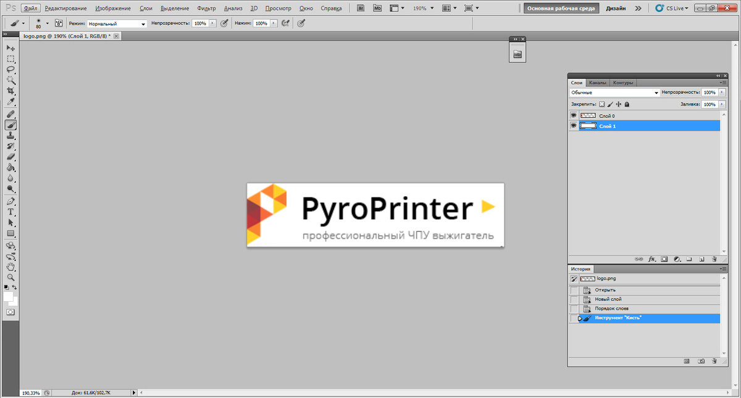The width and height of the screenshot is (741, 398).
Task: Select the Brush tool in toolbox
Action: pos(10,125)
